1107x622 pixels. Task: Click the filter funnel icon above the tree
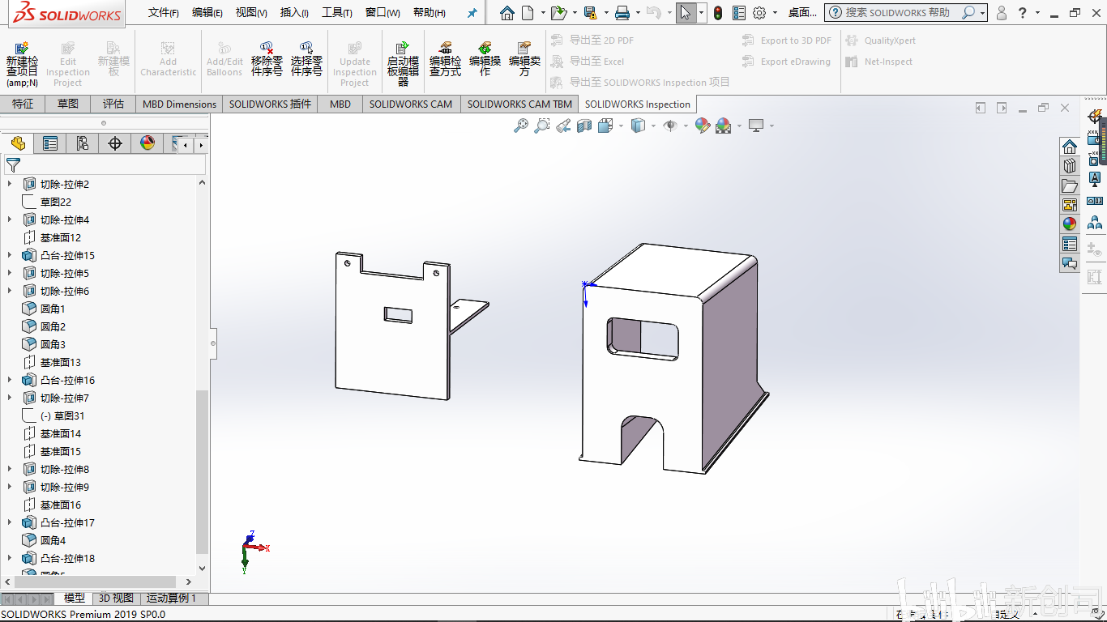[13, 165]
